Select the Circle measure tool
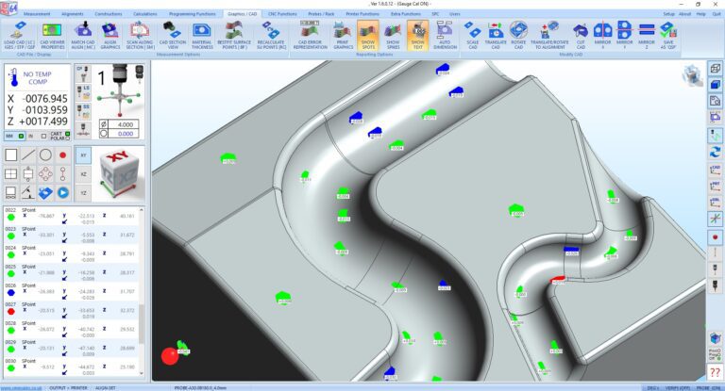The height and width of the screenshot is (391, 725). pyautogui.click(x=45, y=155)
